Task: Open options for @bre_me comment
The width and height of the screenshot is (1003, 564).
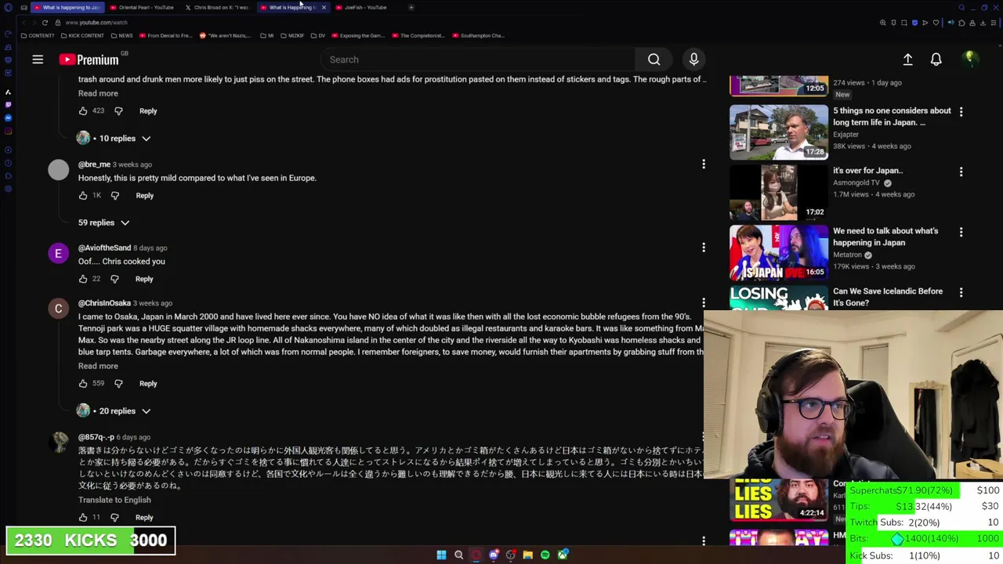Action: tap(704, 164)
